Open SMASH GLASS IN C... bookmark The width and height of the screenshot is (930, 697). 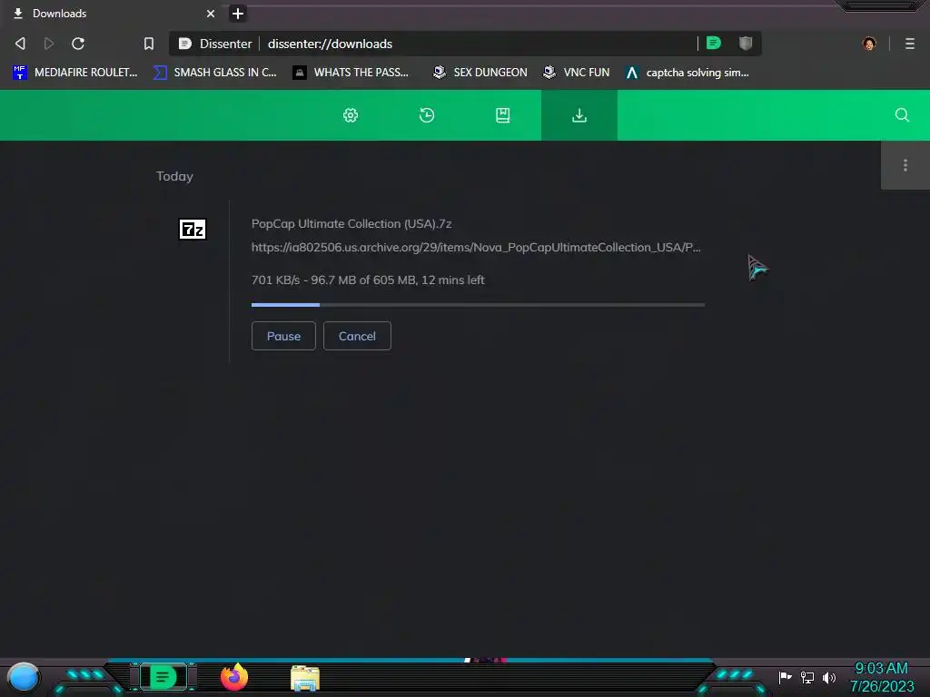point(214,73)
